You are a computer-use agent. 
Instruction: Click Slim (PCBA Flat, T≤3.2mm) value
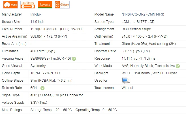[51, 81]
